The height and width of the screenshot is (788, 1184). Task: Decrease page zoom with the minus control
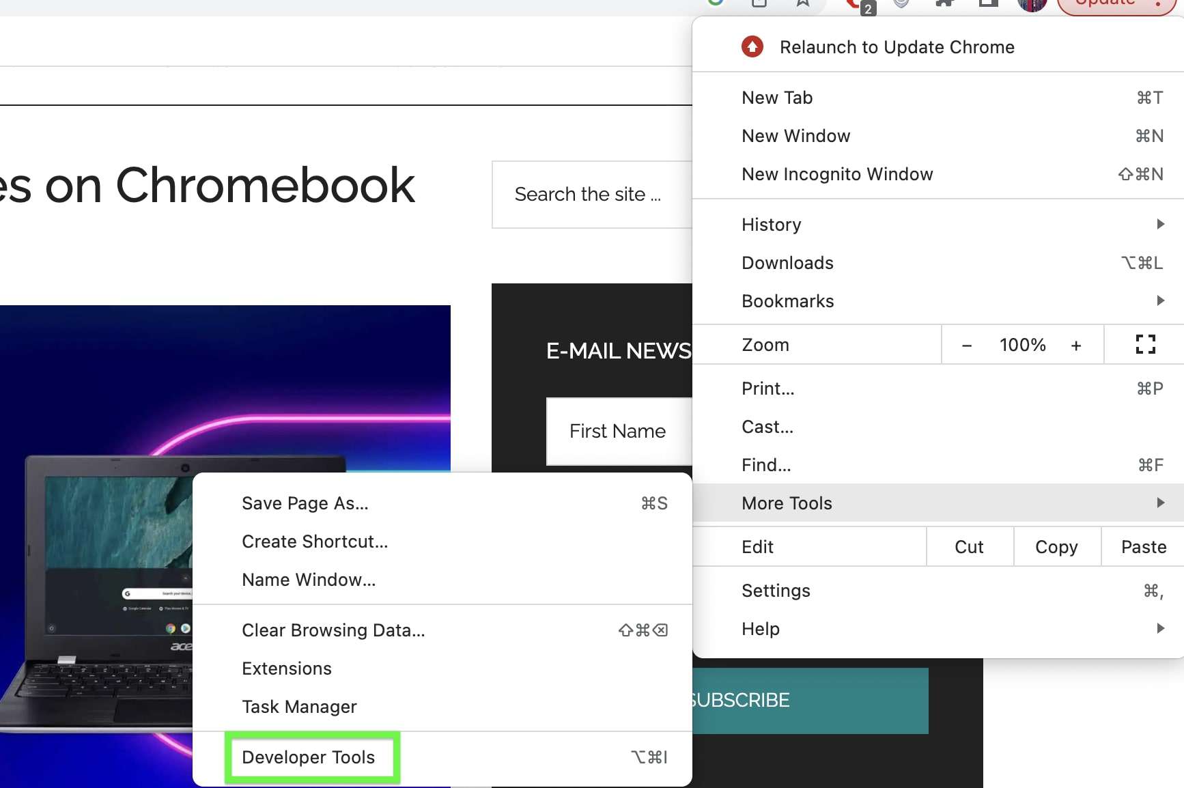tap(967, 345)
